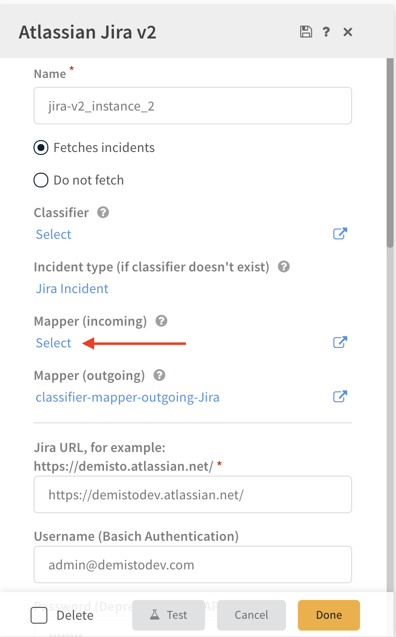This screenshot has height=637, width=396.
Task: Expand Mapper (incoming) Select dropdown
Action: click(54, 343)
